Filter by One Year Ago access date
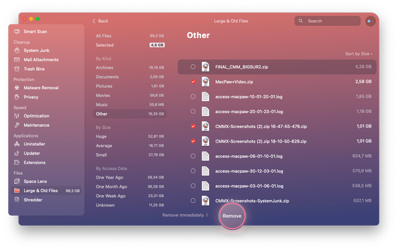Image resolution: width=398 pixels, height=250 pixels. (x=130, y=177)
